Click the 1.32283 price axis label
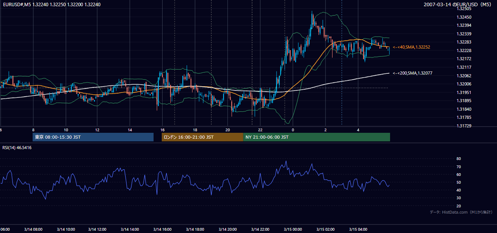 pyautogui.click(x=464, y=42)
